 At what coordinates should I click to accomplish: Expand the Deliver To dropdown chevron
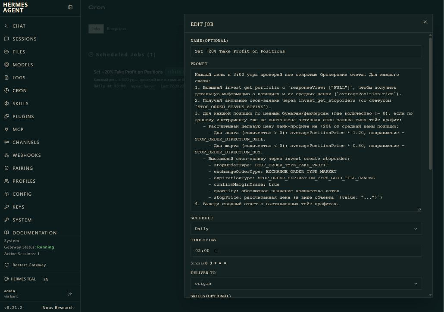pos(416,284)
